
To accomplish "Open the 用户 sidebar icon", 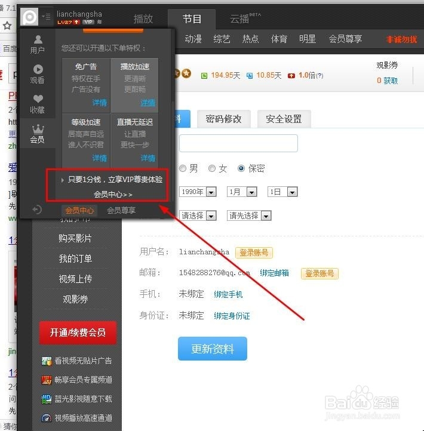I will [x=38, y=44].
